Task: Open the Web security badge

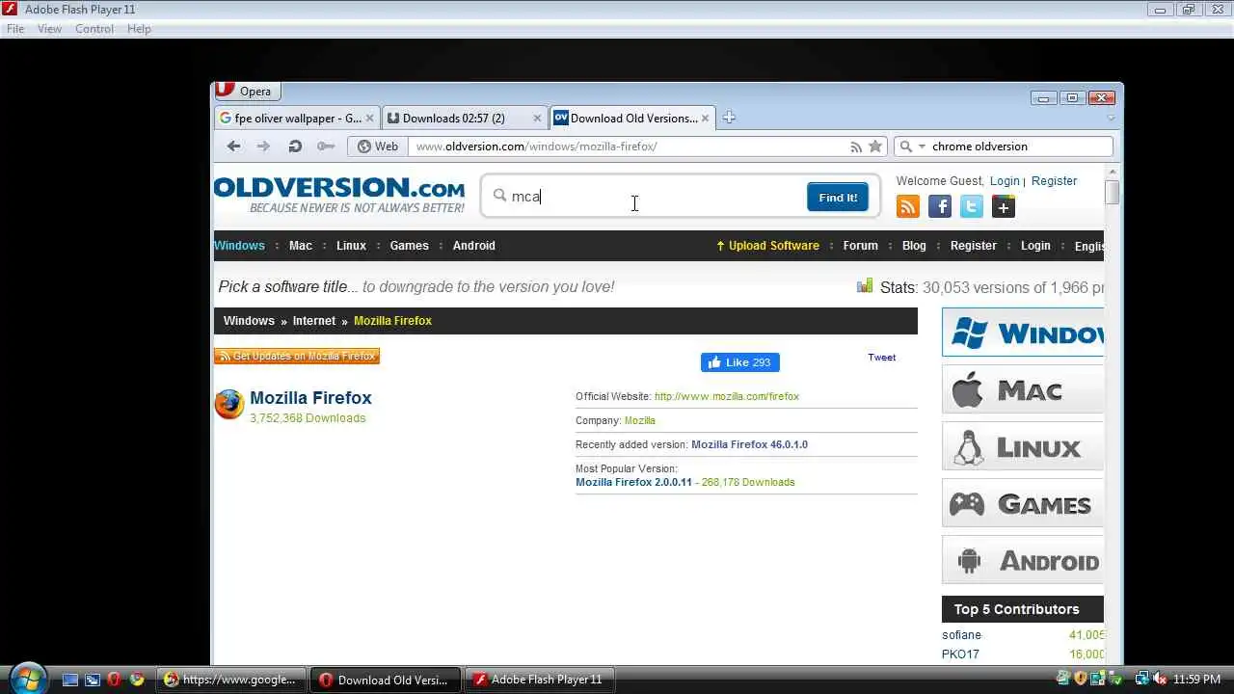Action: click(378, 147)
